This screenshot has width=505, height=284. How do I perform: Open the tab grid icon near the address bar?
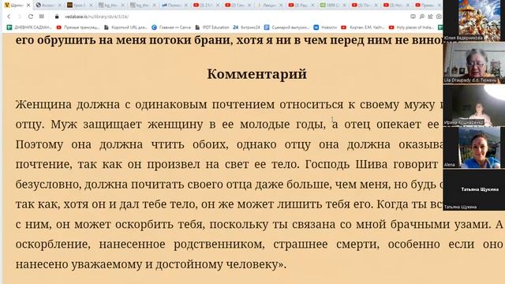[42, 17]
